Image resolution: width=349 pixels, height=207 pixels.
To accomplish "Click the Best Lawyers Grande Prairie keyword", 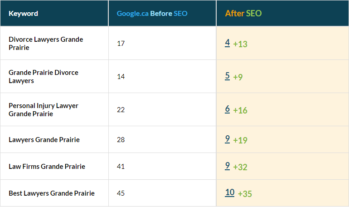I will (52, 193).
